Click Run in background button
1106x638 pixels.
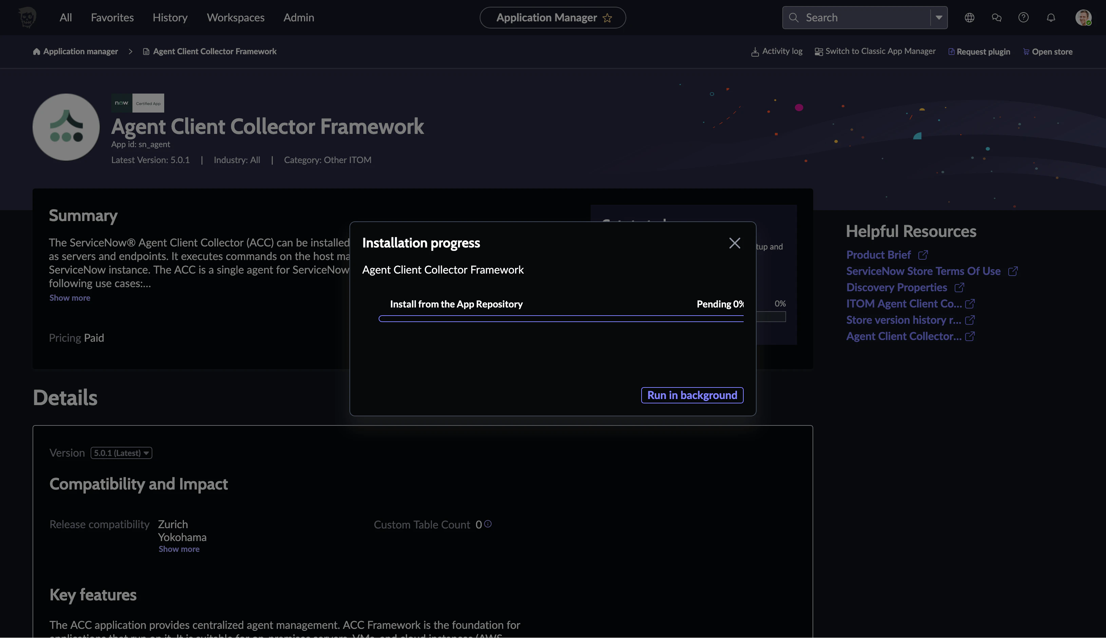click(692, 395)
